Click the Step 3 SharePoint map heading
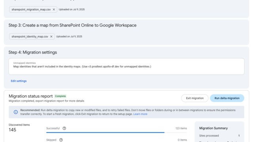This screenshot has height=142, width=253. 72,25
